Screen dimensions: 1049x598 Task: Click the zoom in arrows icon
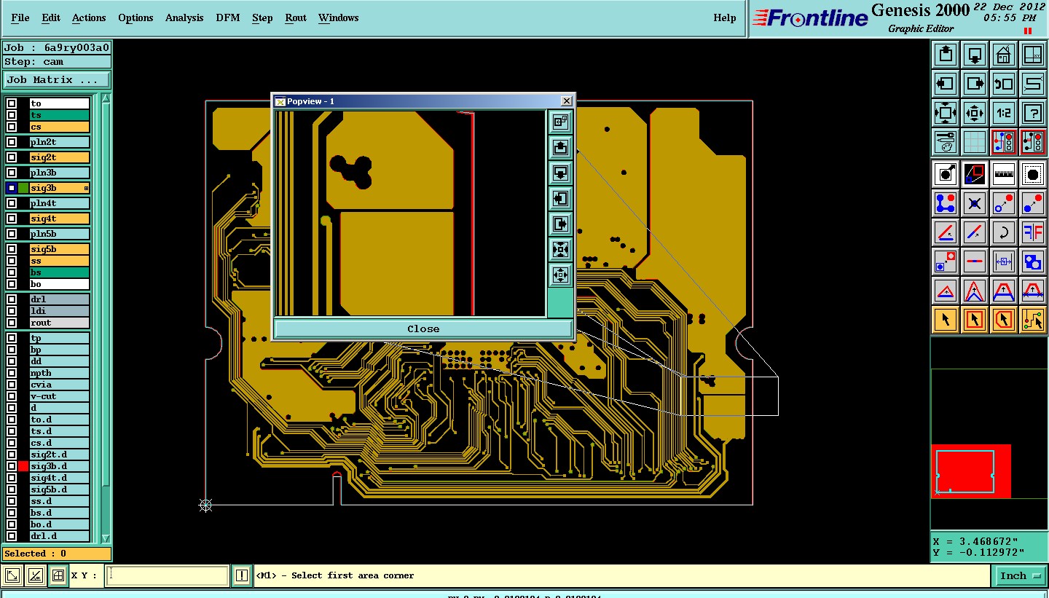(946, 113)
